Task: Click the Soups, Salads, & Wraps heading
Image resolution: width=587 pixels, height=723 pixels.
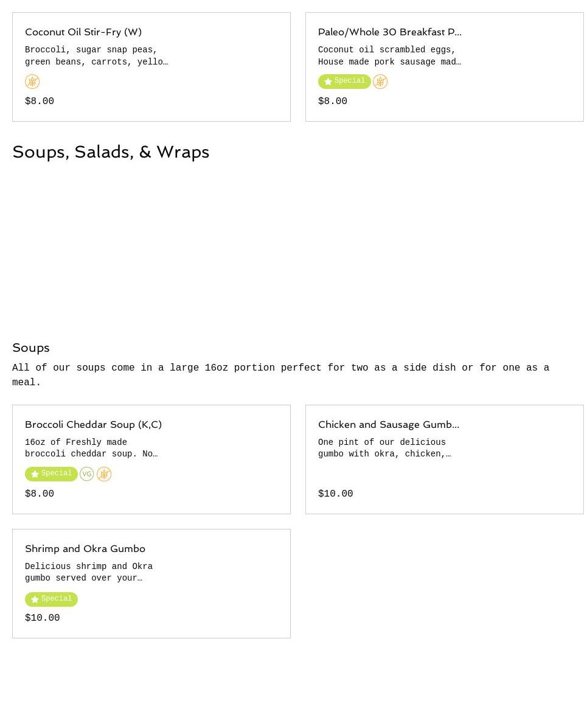Action: (x=111, y=152)
